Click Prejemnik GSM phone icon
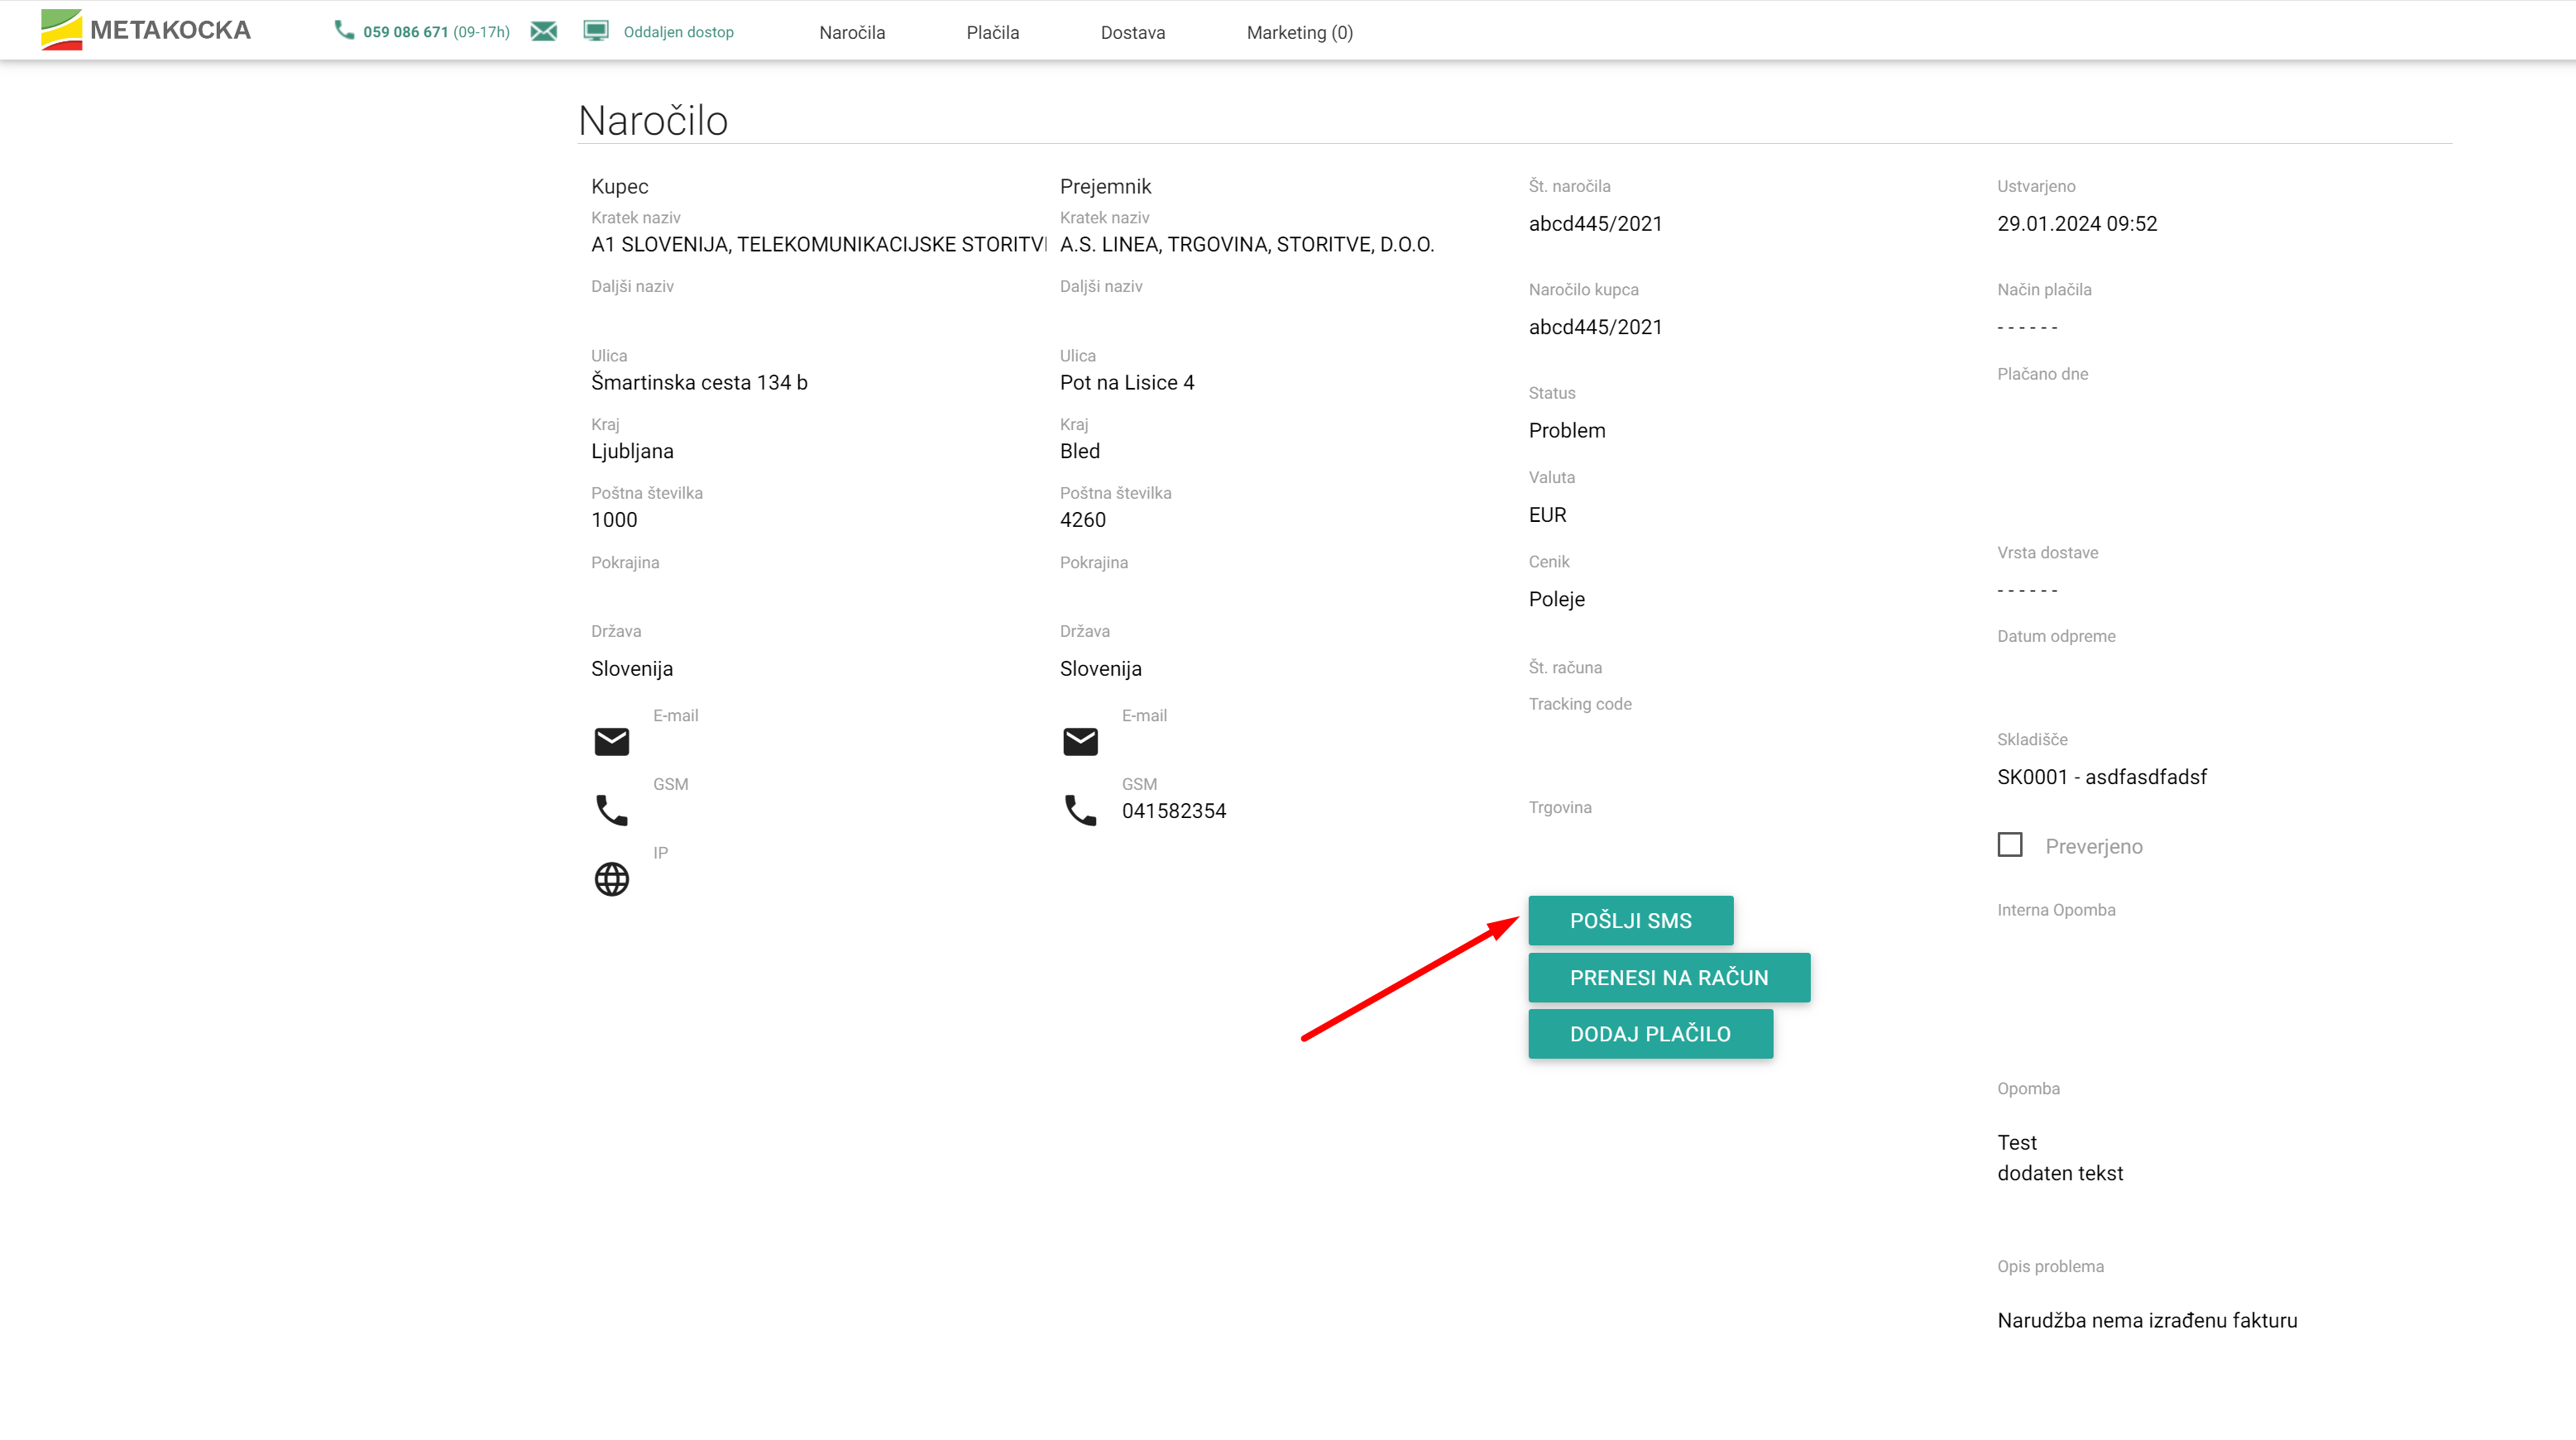This screenshot has width=2576, height=1440. click(1080, 810)
